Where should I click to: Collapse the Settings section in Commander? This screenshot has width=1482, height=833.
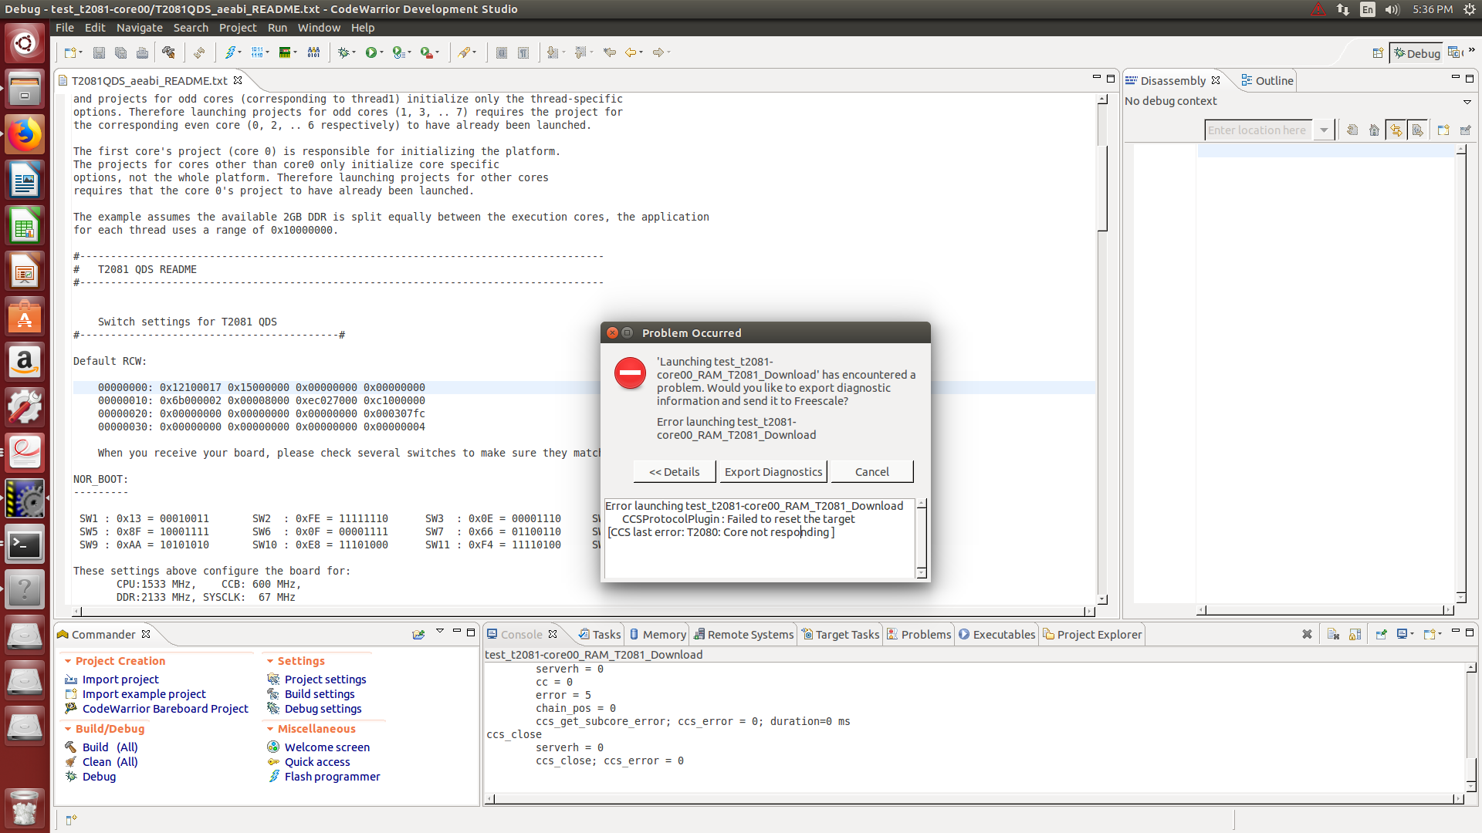pos(270,661)
